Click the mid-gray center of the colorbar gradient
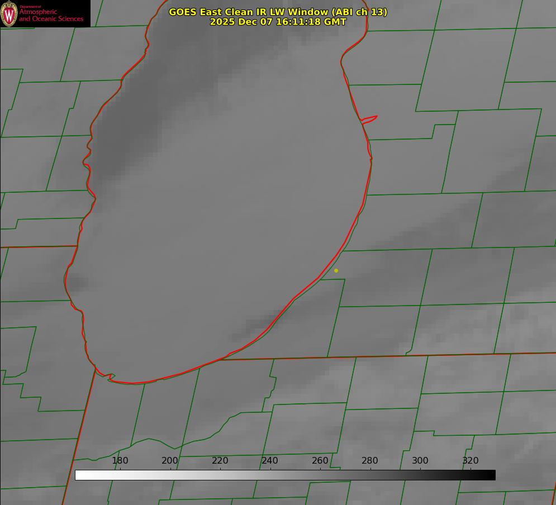The image size is (556, 505). tap(285, 475)
